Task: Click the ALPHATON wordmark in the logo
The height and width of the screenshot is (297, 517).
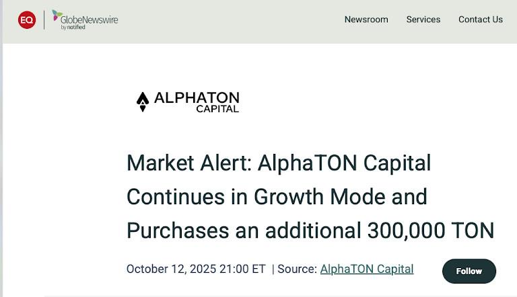Action: pyautogui.click(x=197, y=98)
